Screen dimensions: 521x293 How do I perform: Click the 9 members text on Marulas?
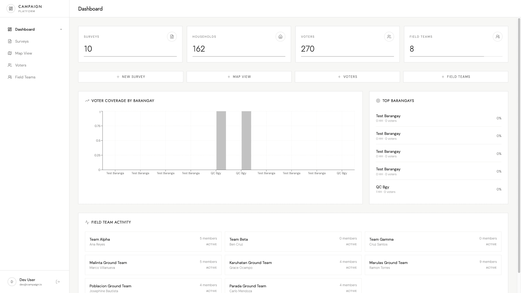488,262
